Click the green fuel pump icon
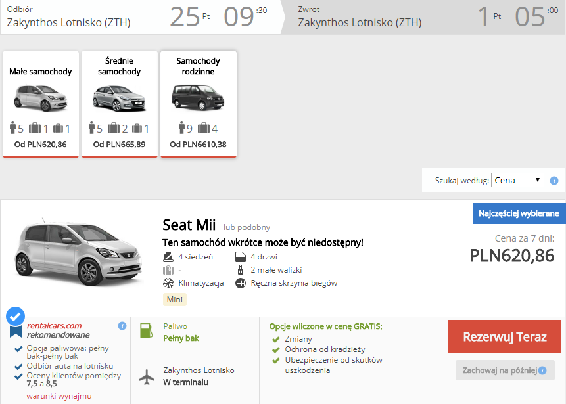The image size is (566, 404). coord(146,330)
